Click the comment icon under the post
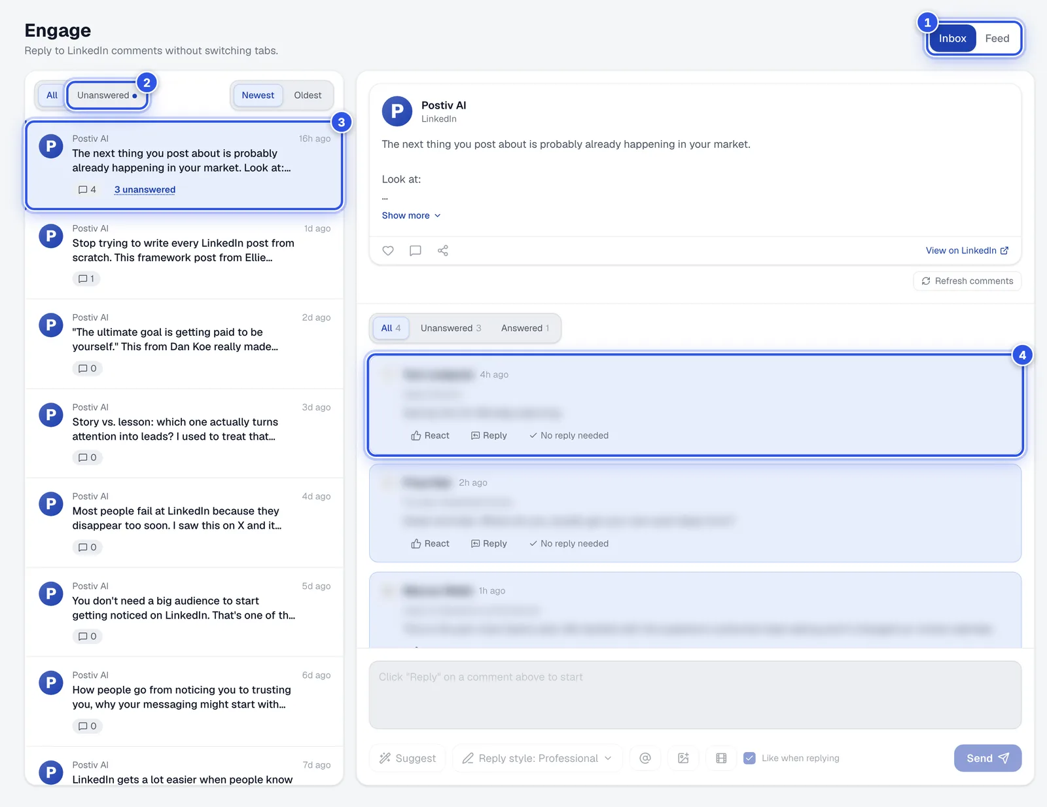 coord(415,251)
